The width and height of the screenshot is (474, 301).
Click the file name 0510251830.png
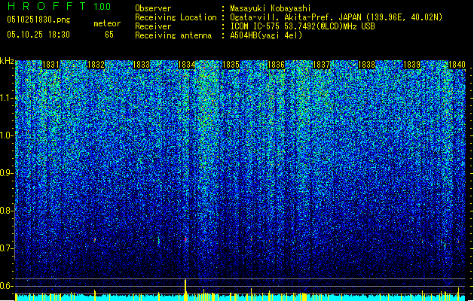click(x=38, y=20)
